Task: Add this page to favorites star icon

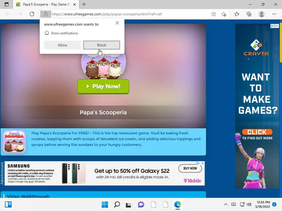Action: point(224,14)
